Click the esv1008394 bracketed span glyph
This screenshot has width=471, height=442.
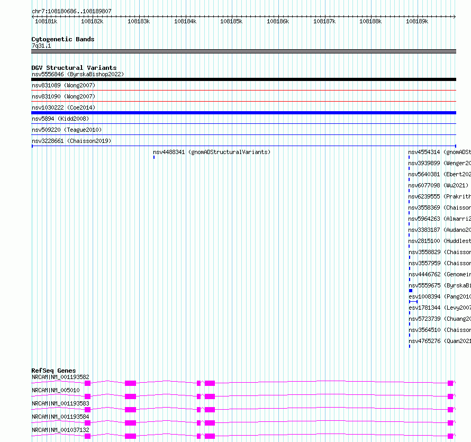tap(413, 302)
